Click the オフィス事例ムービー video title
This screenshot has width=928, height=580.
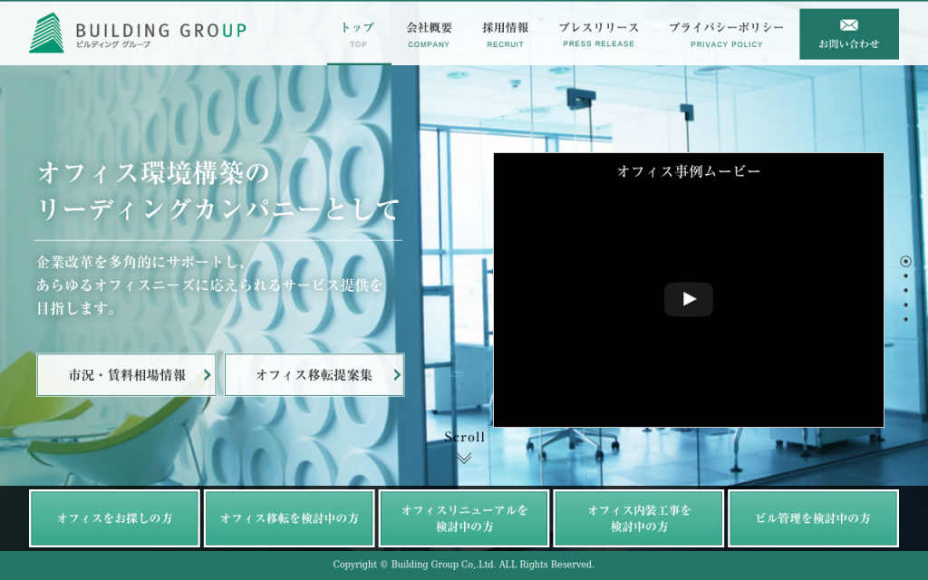[x=689, y=171]
